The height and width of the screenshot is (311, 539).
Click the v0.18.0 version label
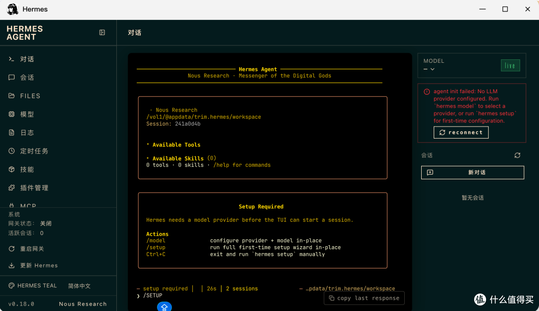click(21, 304)
